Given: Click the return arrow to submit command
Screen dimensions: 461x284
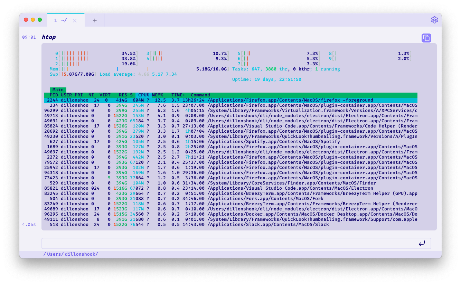Looking at the screenshot, I should tap(422, 243).
